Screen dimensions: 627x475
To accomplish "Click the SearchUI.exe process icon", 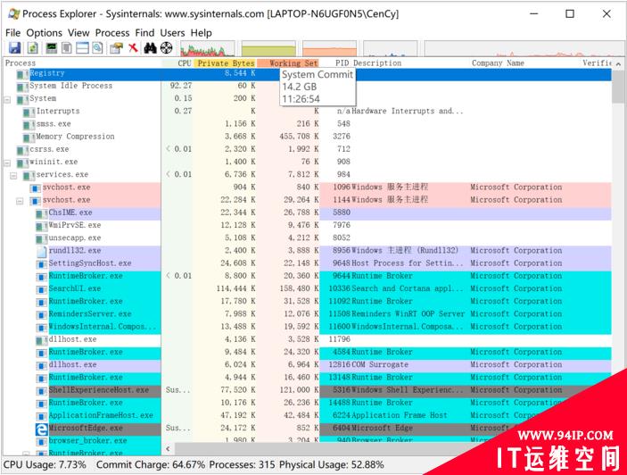I will [x=42, y=289].
